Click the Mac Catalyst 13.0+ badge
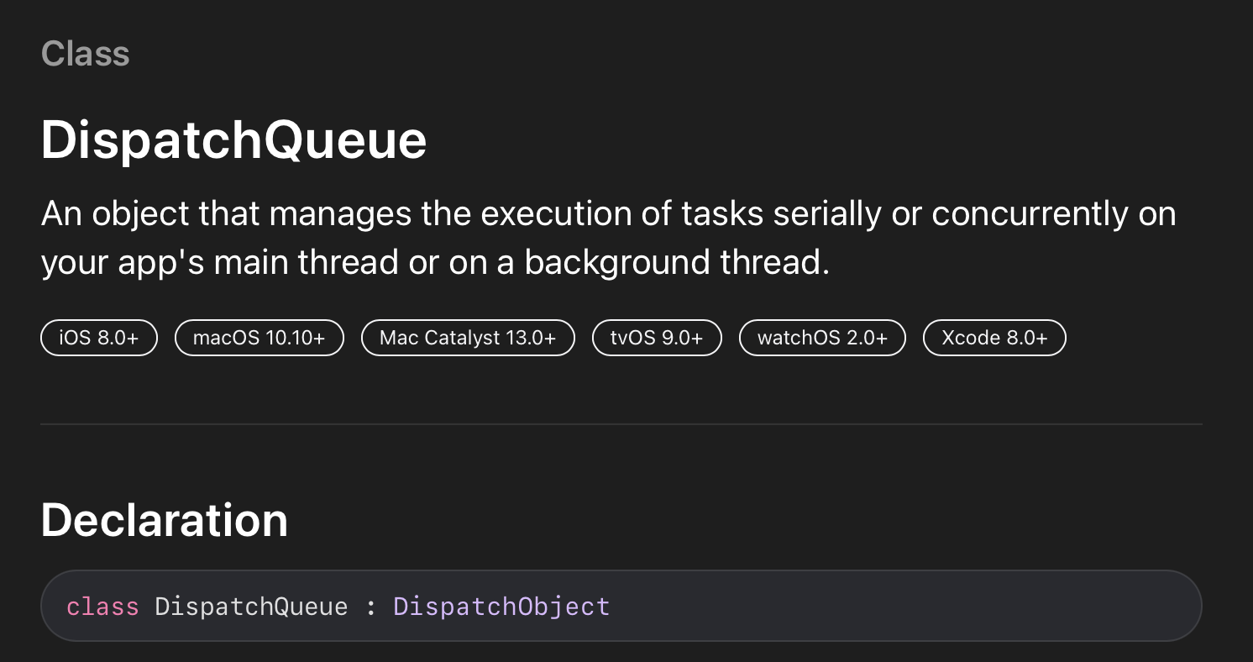The width and height of the screenshot is (1253, 662). (468, 338)
